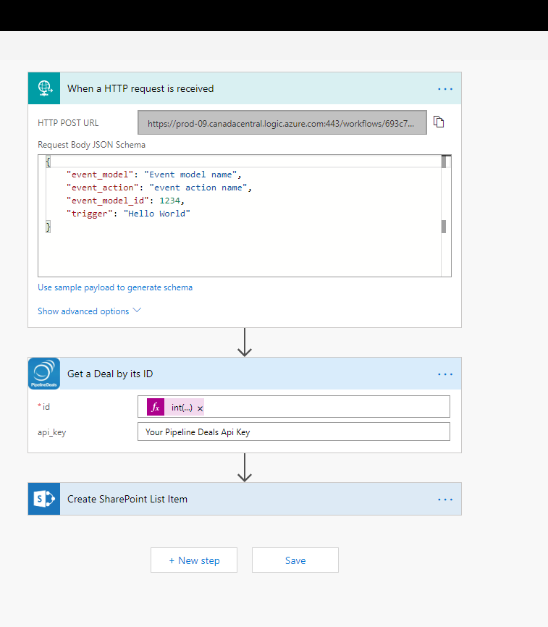Save the flow

point(295,560)
